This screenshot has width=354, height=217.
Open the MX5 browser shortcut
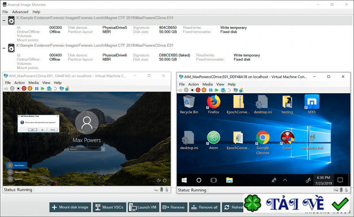click(312, 102)
